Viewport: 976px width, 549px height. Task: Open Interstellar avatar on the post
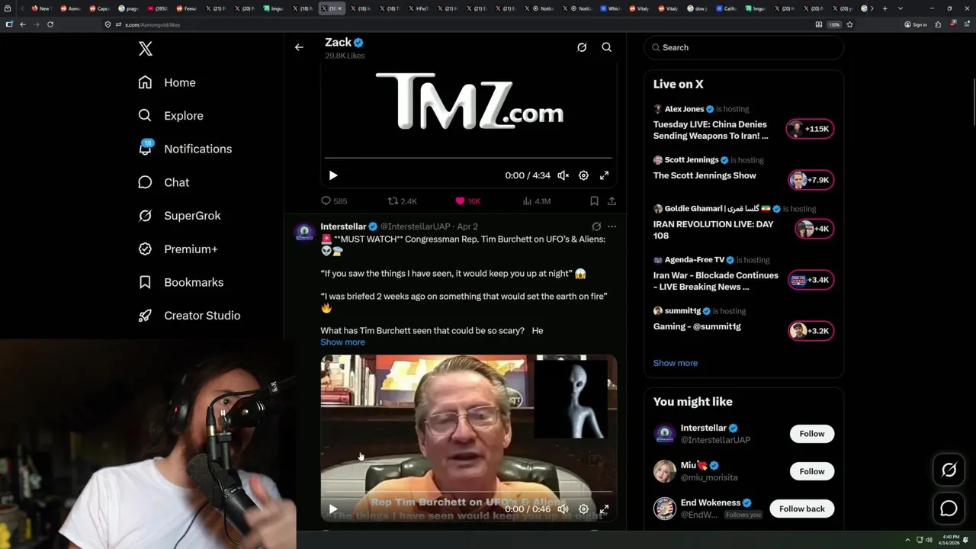(x=305, y=232)
